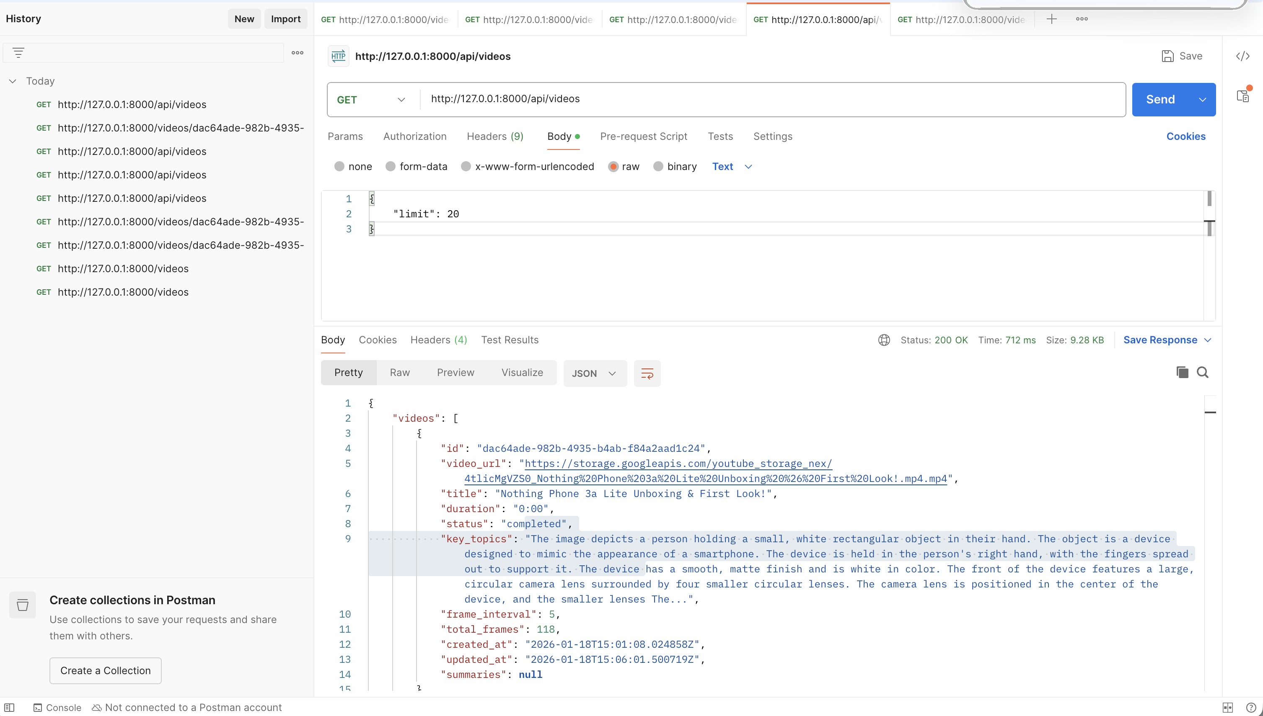Click the two-pane layout icon in the status bar
The width and height of the screenshot is (1263, 716).
point(1227,707)
